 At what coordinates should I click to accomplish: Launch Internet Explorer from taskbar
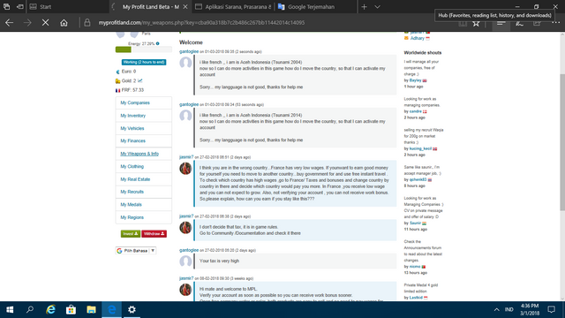[x=51, y=310]
